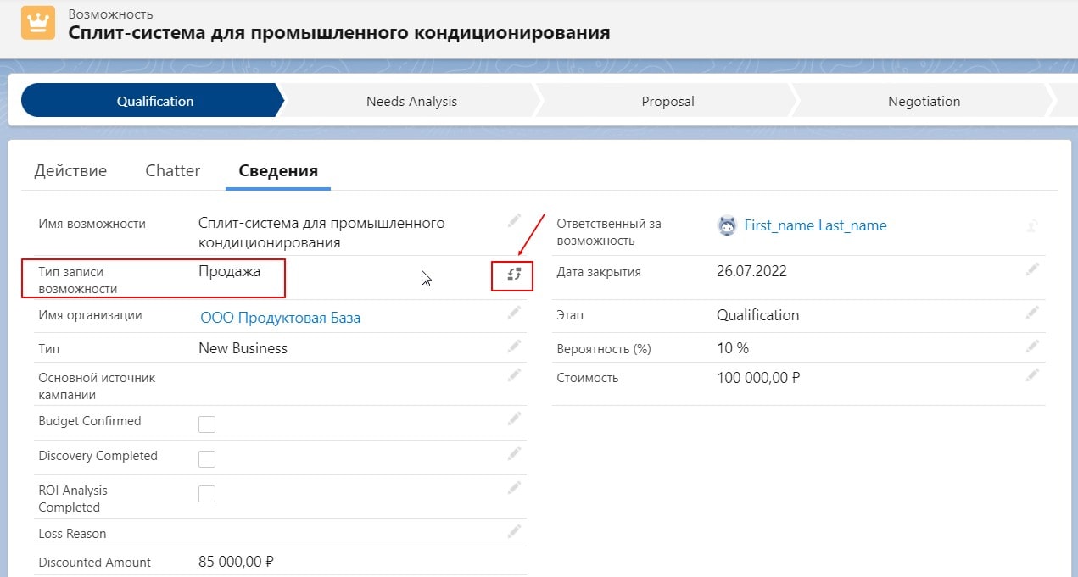Click the 26.07.2022 closing date value

[751, 272]
